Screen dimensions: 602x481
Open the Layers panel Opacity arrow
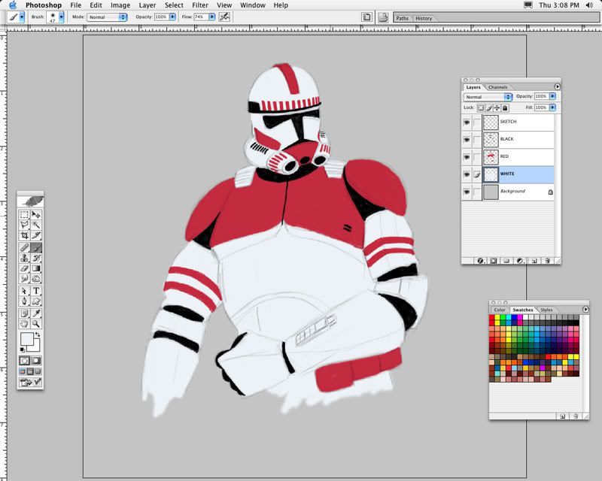tap(552, 96)
